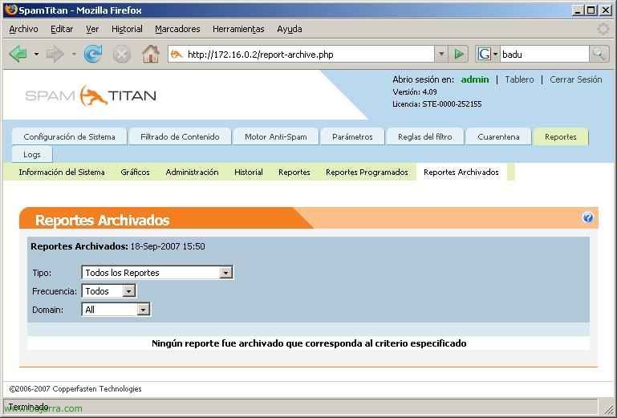The image size is (617, 418).
Task: Go to Gráficos sub-tab
Action: [x=135, y=172]
